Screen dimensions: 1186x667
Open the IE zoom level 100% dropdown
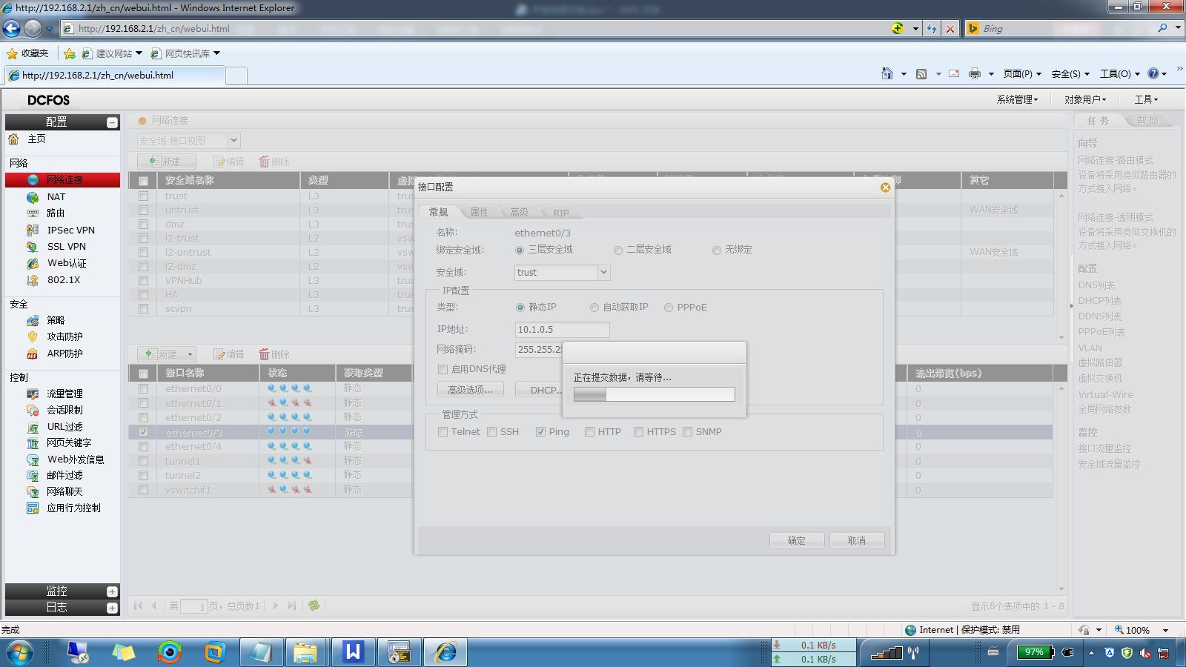[1165, 631]
